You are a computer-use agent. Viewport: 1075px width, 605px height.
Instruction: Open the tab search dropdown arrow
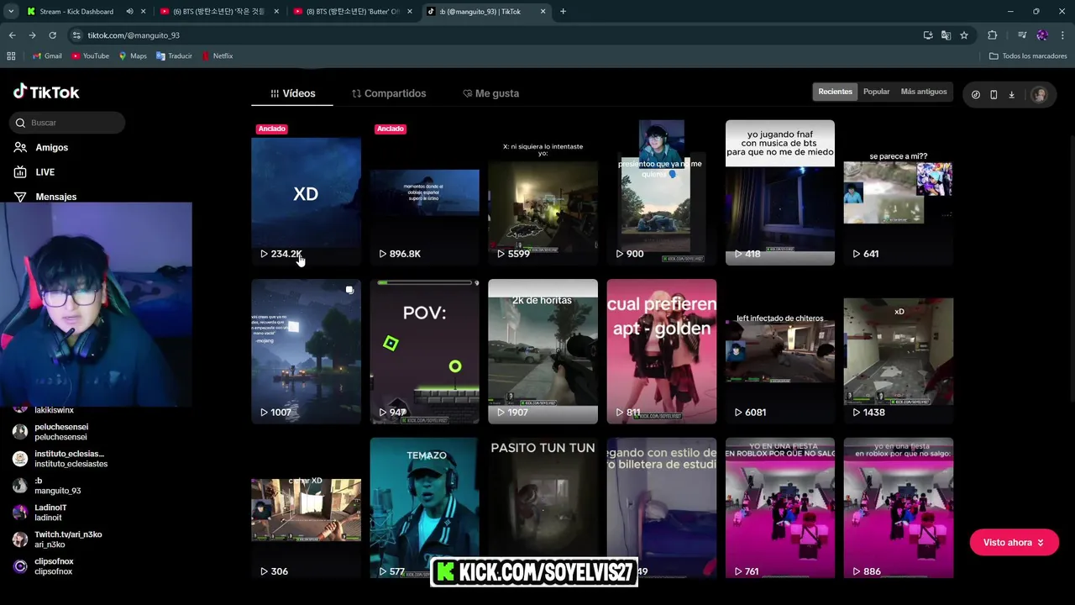[11, 12]
